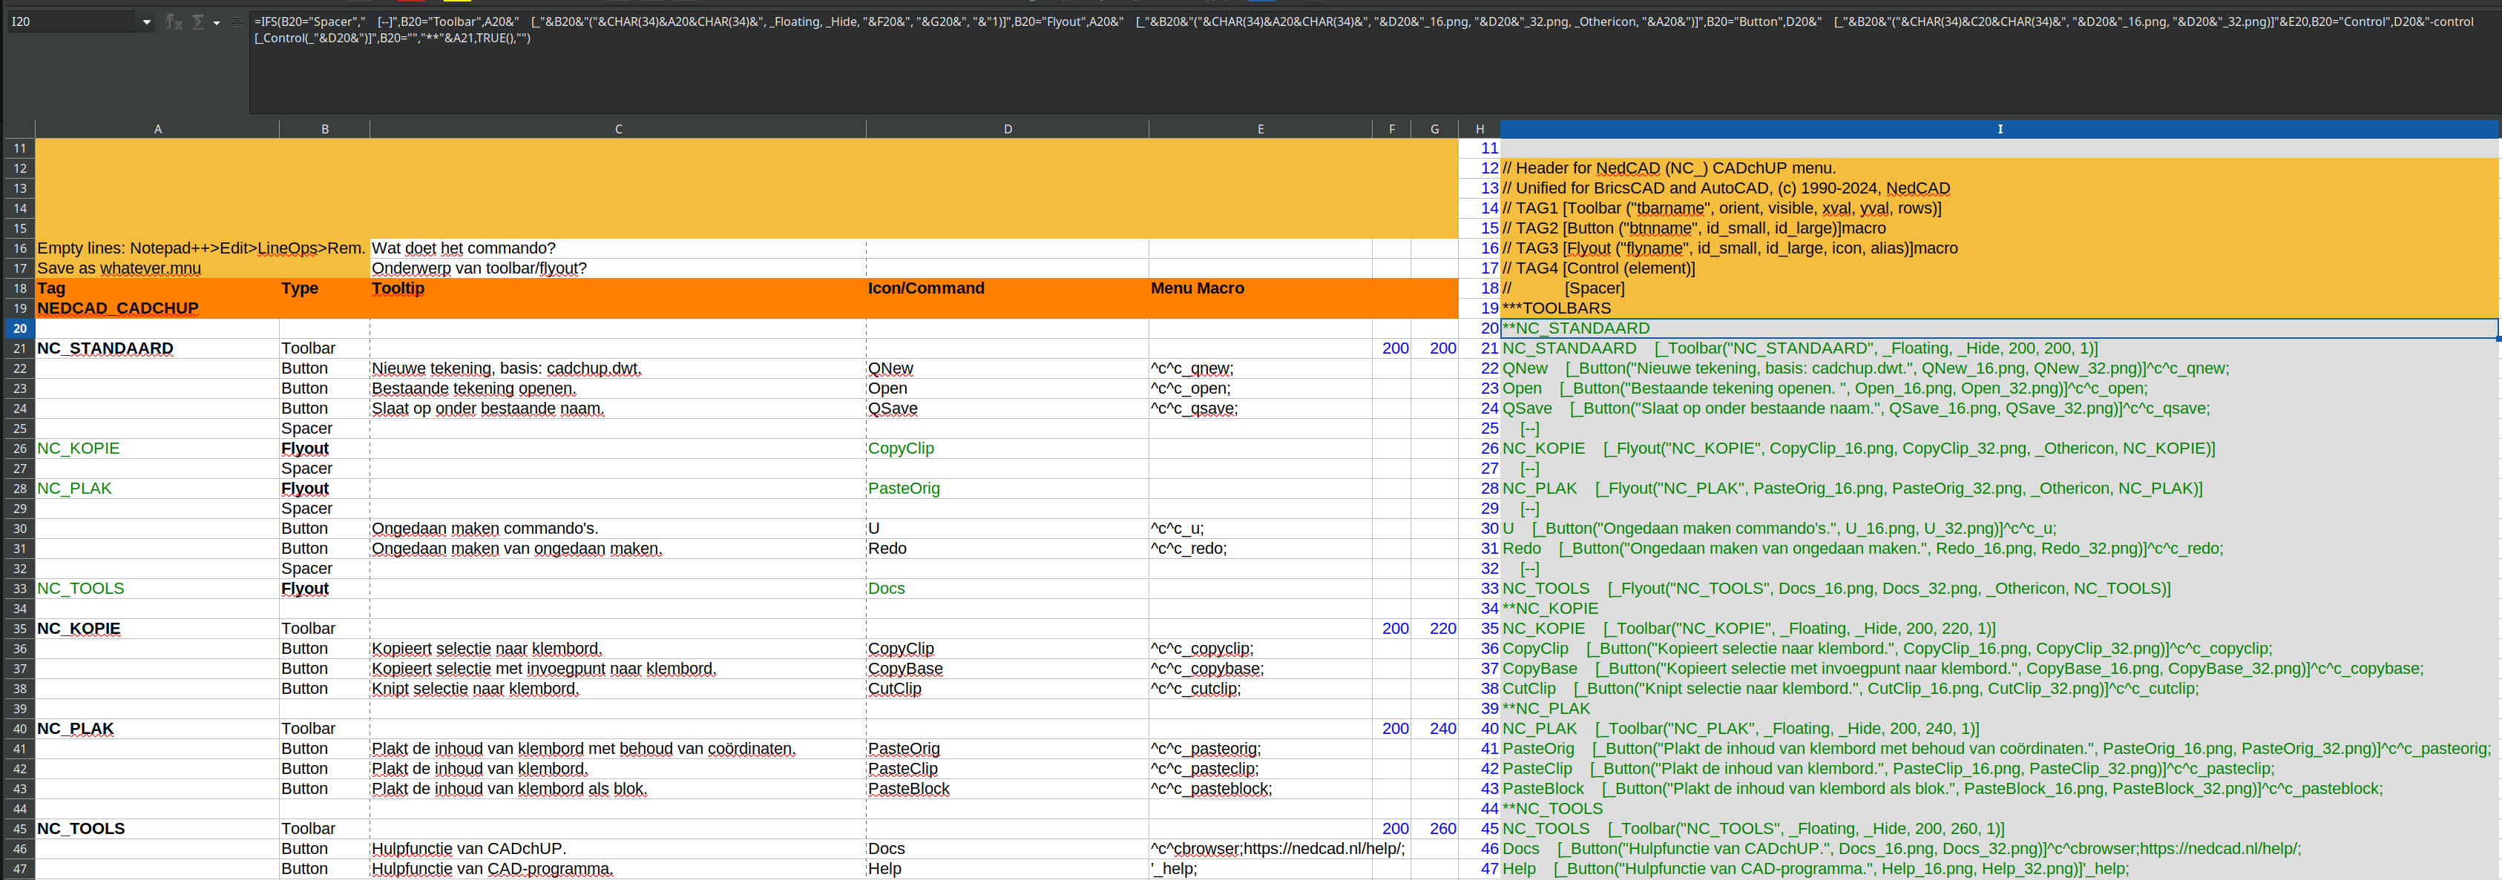
Task: Select macro cell '^c^c_copybase;'
Action: (1260, 669)
